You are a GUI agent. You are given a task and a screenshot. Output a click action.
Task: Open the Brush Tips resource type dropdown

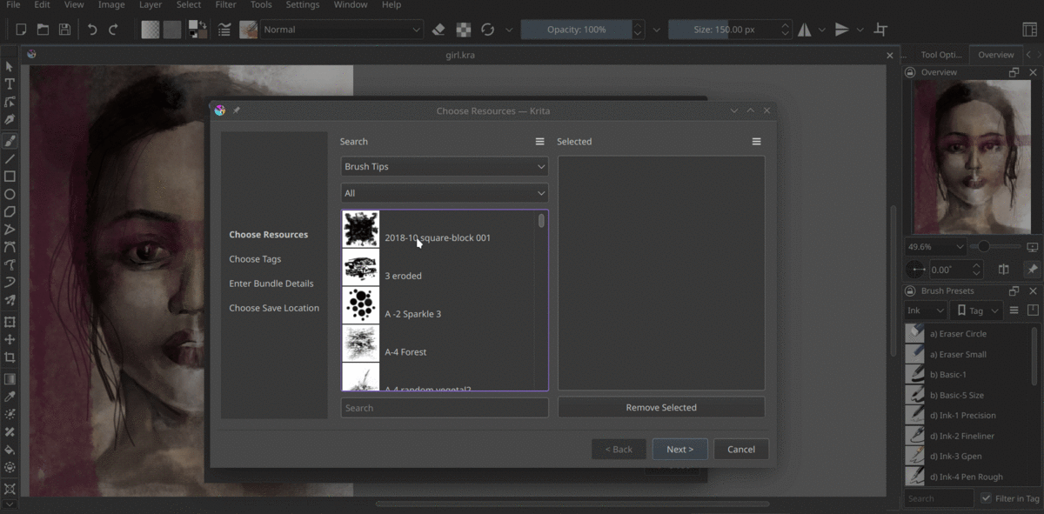click(x=444, y=166)
